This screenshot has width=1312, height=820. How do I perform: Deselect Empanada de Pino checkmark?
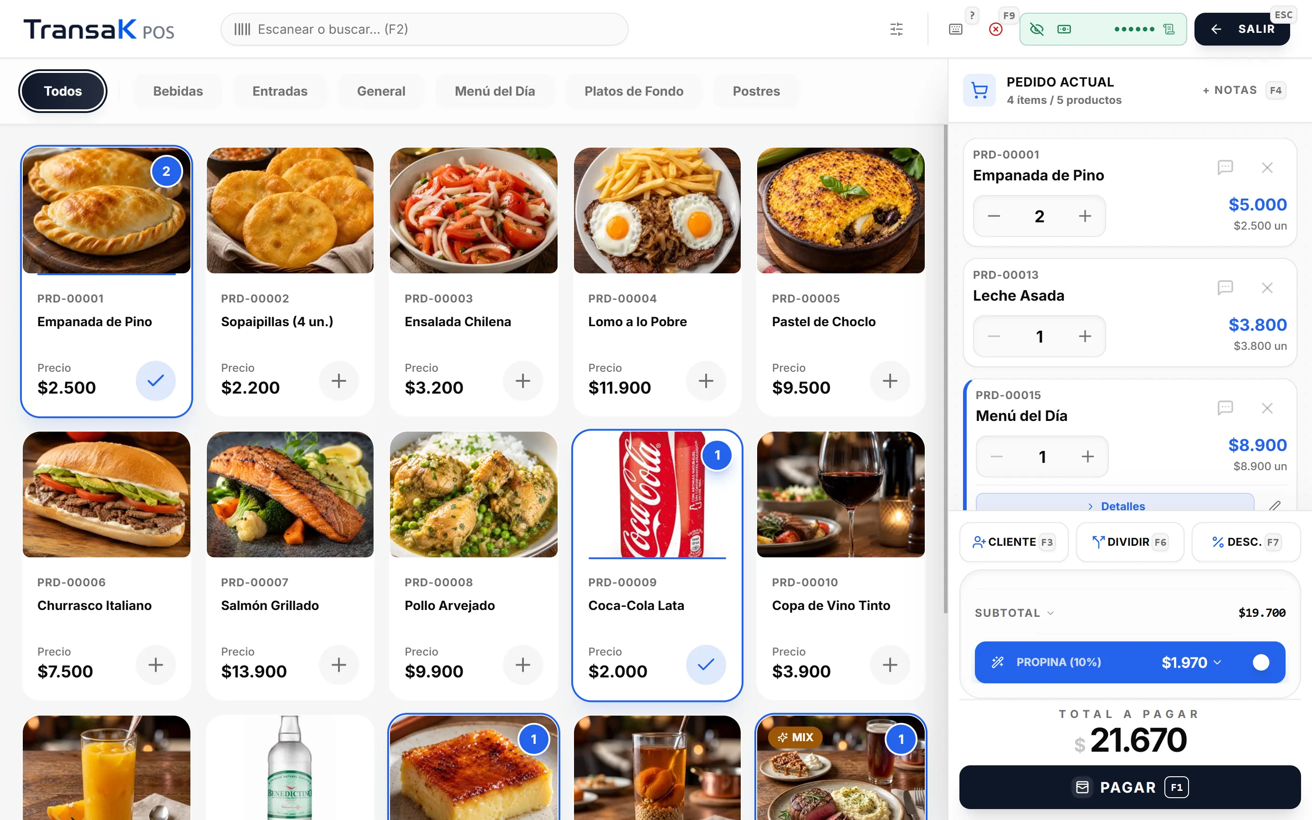156,381
